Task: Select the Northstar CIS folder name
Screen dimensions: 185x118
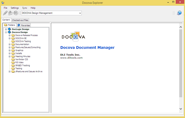Action: (22, 59)
